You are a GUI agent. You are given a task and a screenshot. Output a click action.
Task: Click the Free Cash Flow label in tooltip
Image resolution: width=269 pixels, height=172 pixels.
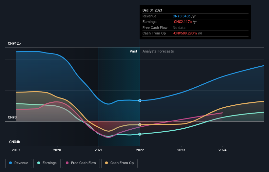point(155,28)
